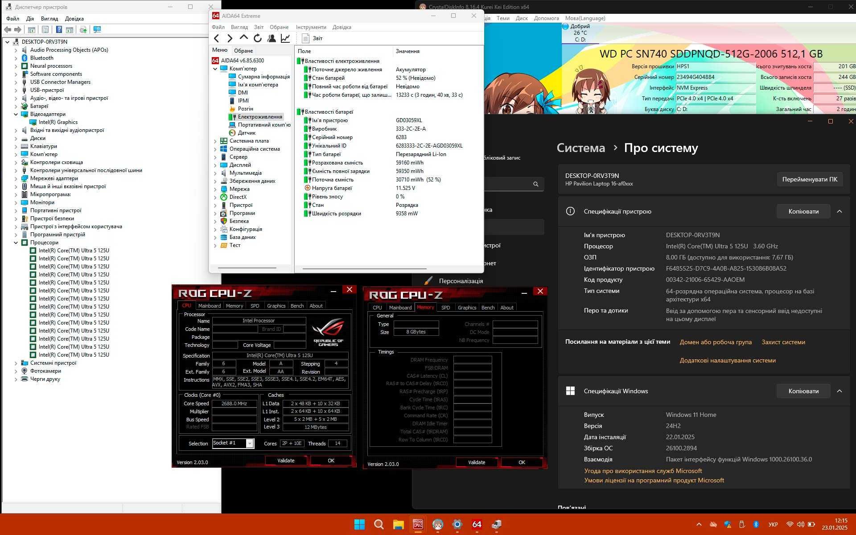The height and width of the screenshot is (535, 856).
Task: Click Bluetooth tray icon
Action: coord(756,524)
